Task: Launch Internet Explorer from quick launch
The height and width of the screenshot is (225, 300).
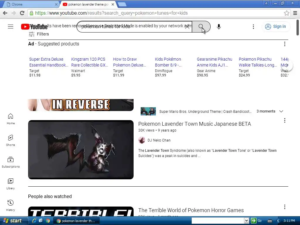Action: point(34,221)
